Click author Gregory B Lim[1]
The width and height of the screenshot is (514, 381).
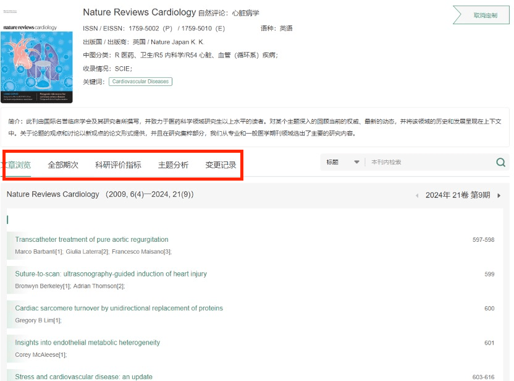coord(38,320)
